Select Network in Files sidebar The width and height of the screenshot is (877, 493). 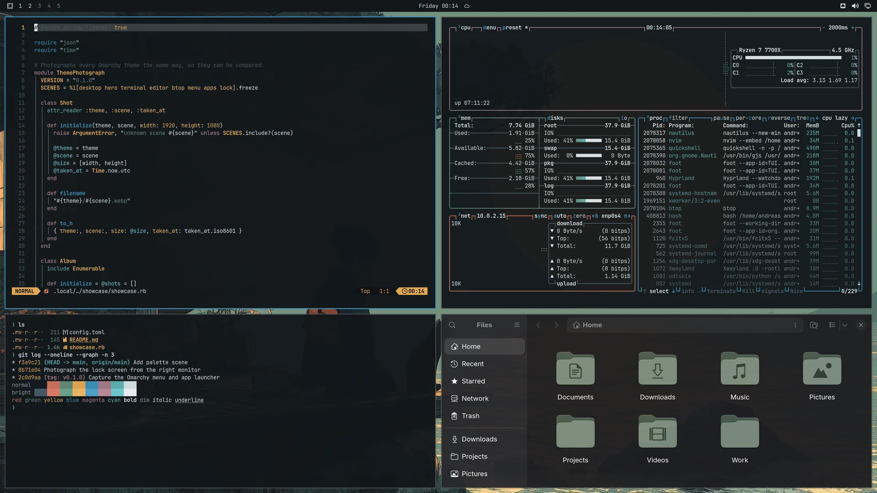coord(485,399)
